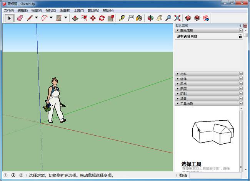Click the Orbit camera tool
The height and width of the screenshot is (181, 250).
click(x=150, y=18)
